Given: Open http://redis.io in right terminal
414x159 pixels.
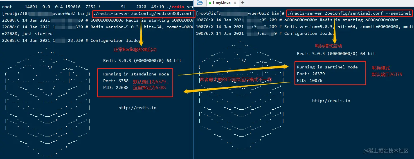Looking at the screenshot, I should click(331, 101).
